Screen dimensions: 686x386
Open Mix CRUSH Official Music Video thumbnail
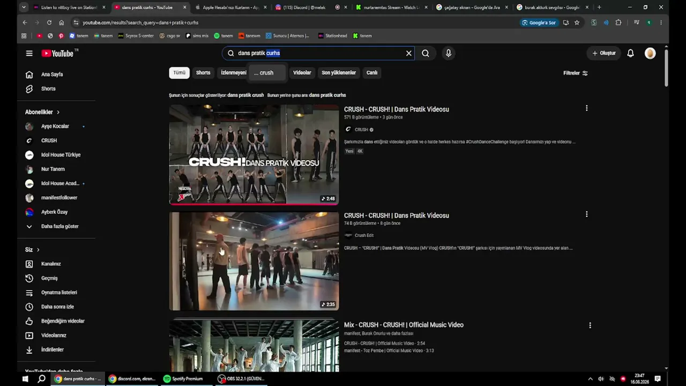(x=254, y=346)
